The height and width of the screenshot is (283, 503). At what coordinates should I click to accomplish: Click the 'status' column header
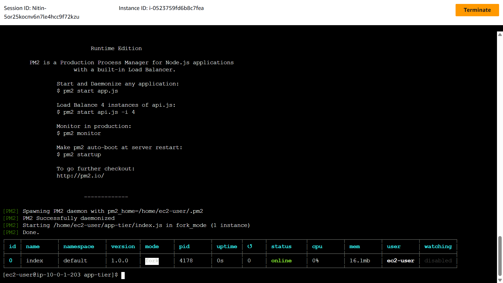coord(281,247)
